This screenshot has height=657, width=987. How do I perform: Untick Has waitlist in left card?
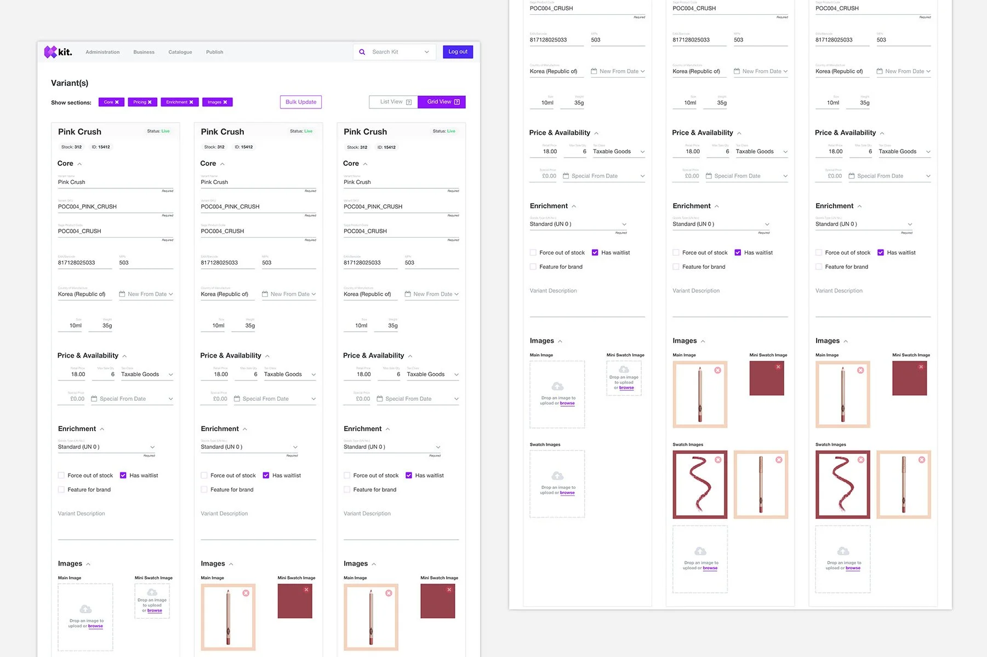[x=123, y=475]
